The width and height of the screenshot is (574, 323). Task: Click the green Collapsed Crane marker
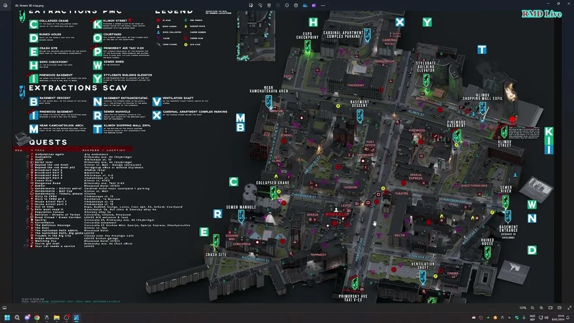(x=273, y=192)
